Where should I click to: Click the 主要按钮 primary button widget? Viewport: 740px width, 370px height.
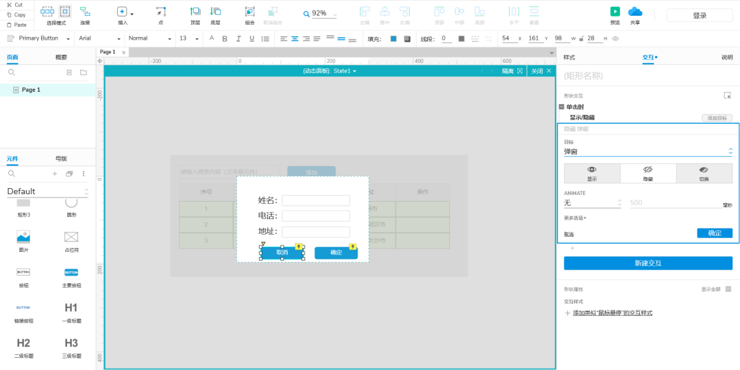[71, 277]
